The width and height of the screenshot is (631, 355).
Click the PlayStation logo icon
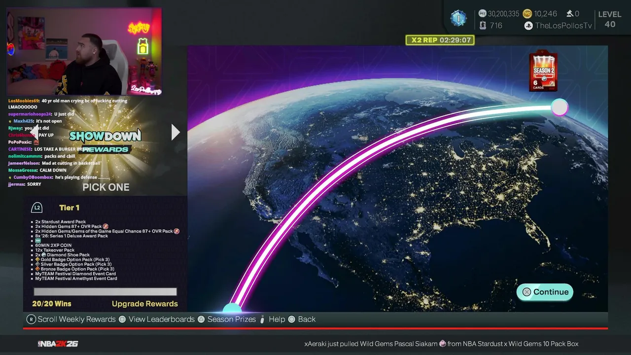[528, 26]
